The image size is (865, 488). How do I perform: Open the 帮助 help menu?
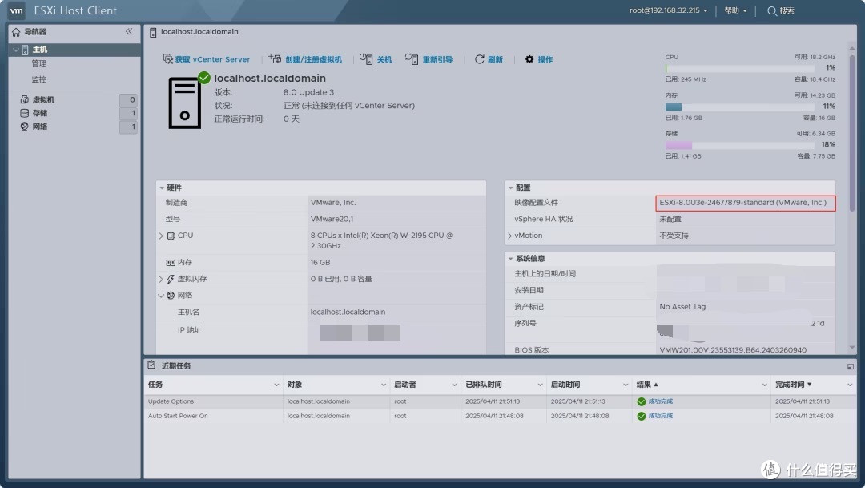click(x=735, y=10)
